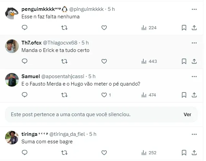Reply to Th7.ofcx's post
The width and height of the screenshot is (206, 161).
coord(24,61)
